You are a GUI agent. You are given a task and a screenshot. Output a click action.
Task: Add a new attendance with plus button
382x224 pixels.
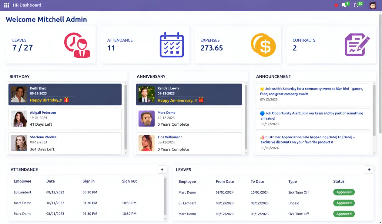click(162, 170)
